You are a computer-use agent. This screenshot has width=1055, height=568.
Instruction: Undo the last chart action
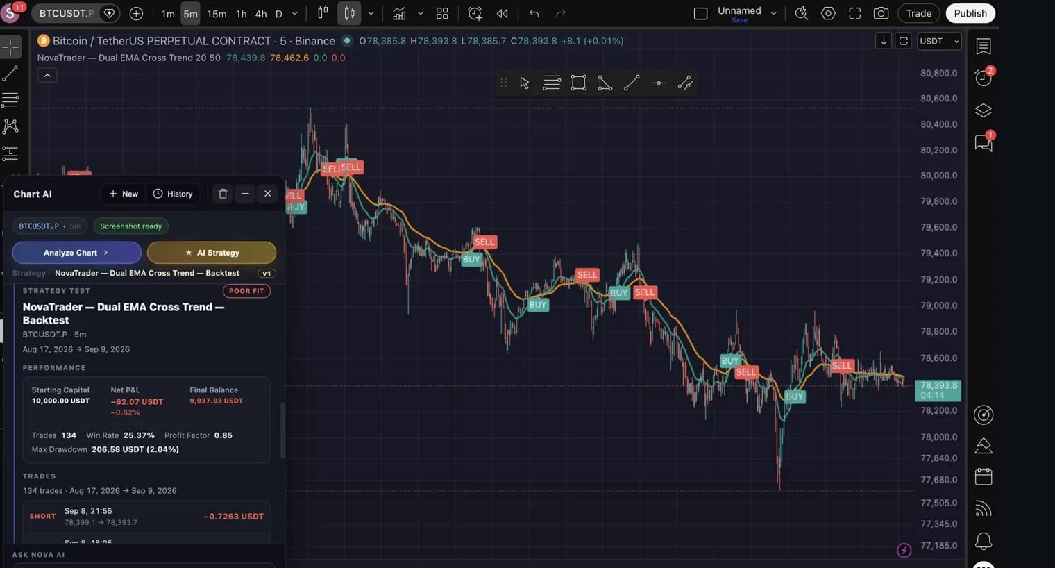(534, 13)
